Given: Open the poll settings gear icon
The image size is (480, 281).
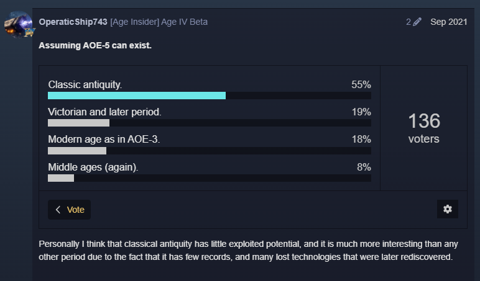Looking at the screenshot, I should tap(447, 209).
